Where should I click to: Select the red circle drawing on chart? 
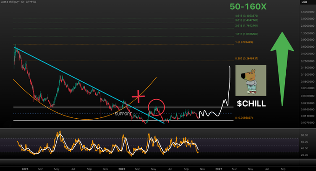click(x=157, y=107)
